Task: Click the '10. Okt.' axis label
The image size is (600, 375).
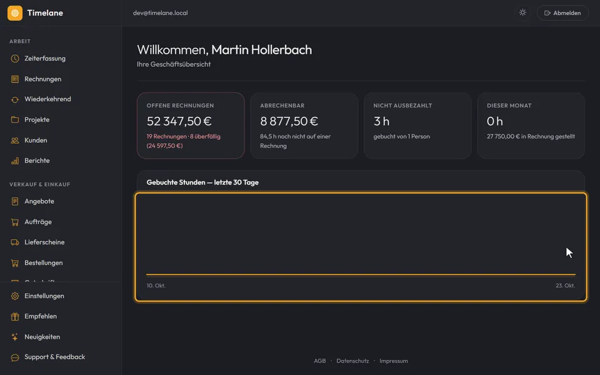Action: [x=156, y=286]
